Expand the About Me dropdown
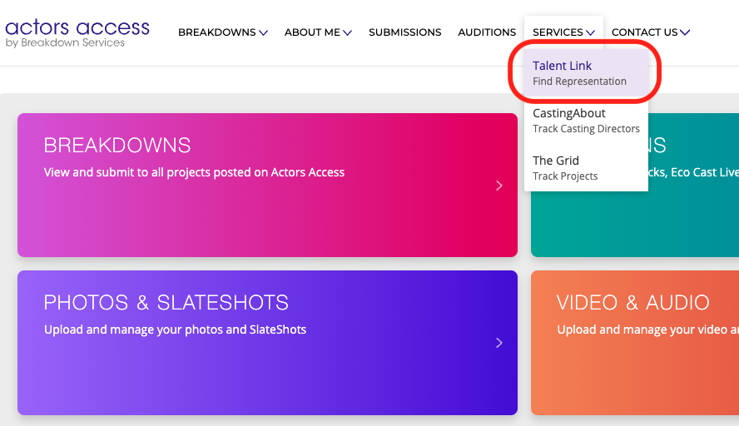The image size is (739, 426). (x=318, y=32)
